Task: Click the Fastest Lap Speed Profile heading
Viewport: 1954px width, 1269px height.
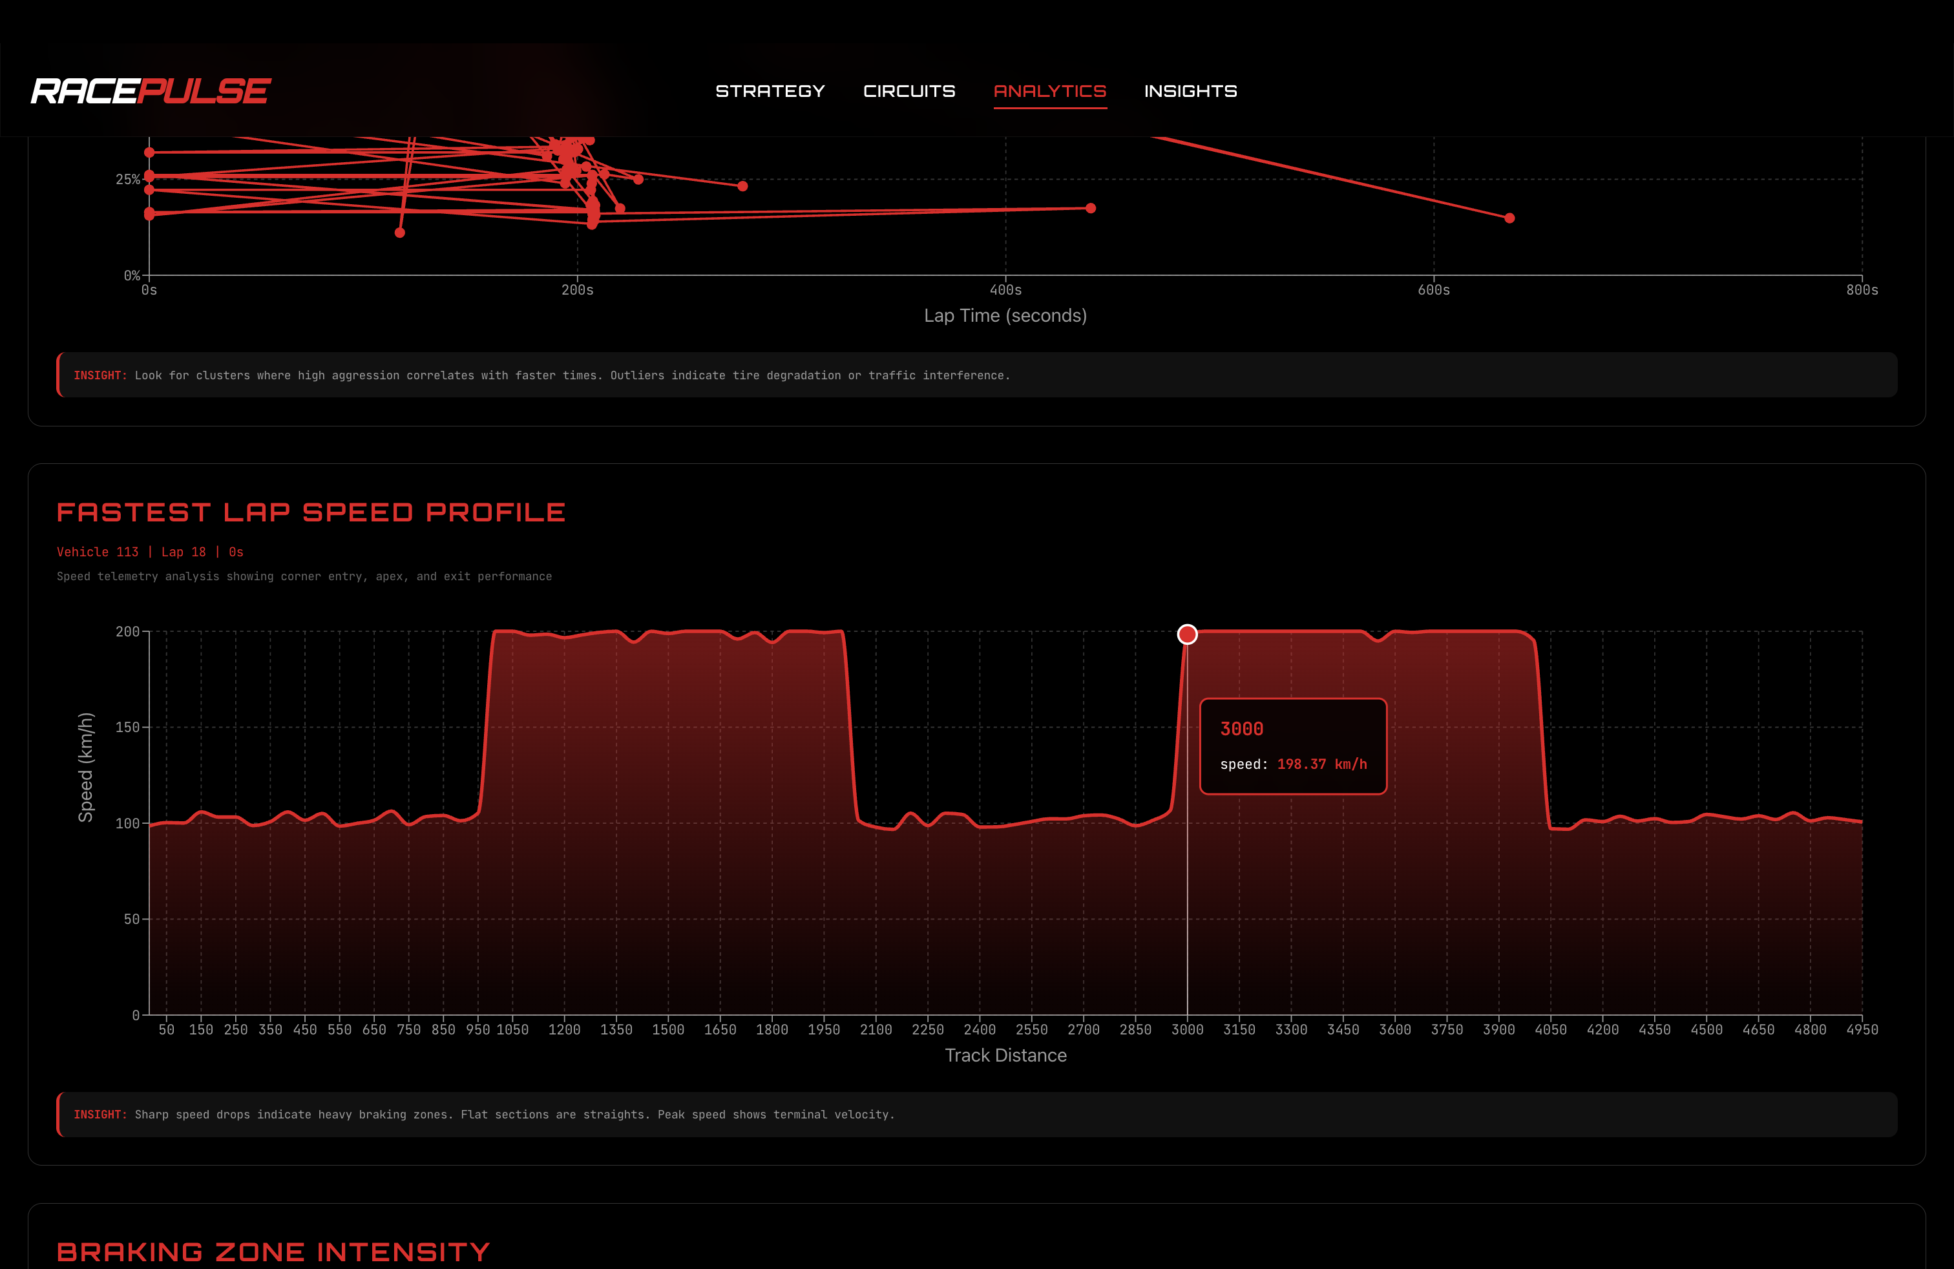Action: 310,512
